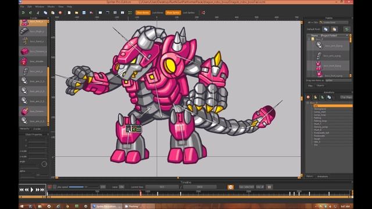Viewport: 372px width, 209px height.
Task: Open the Windows Start button
Action: [x=22, y=207]
